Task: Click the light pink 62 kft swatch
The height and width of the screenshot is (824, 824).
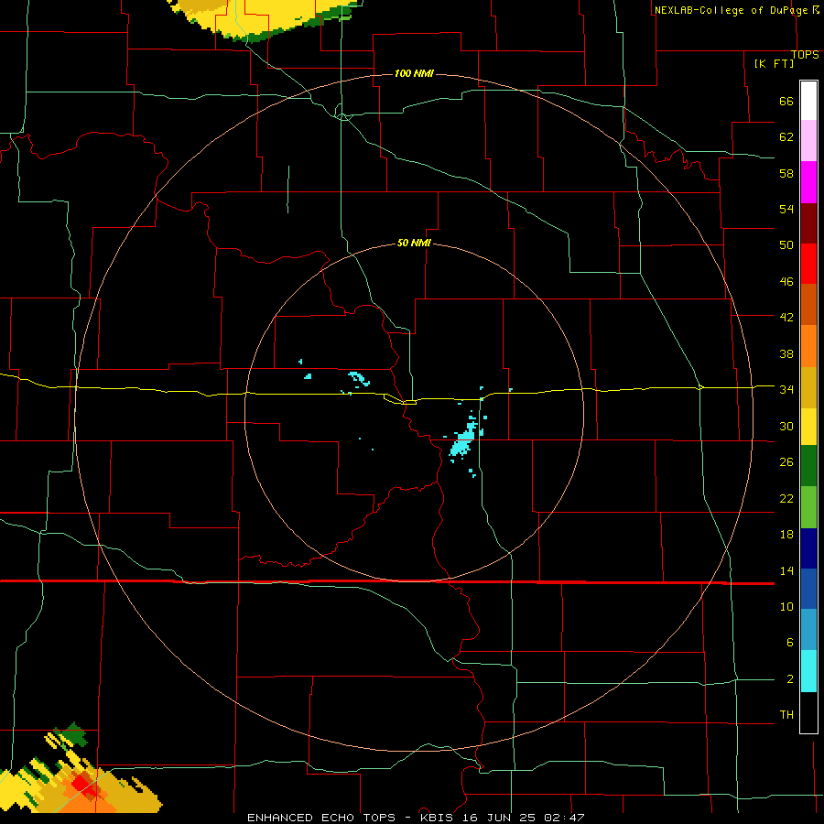Action: (808, 141)
